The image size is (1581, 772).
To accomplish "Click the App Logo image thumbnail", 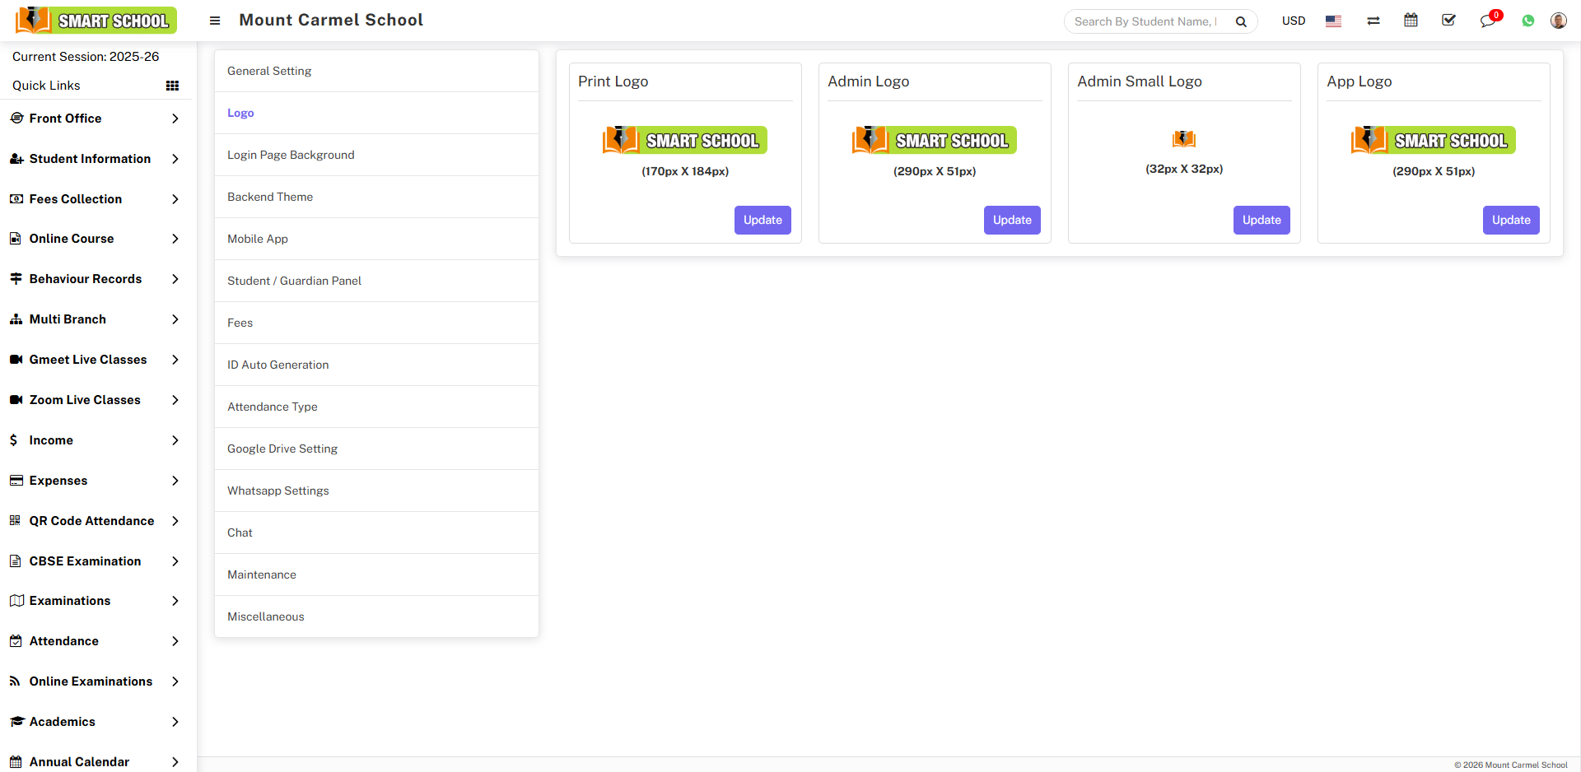I will click(x=1433, y=140).
